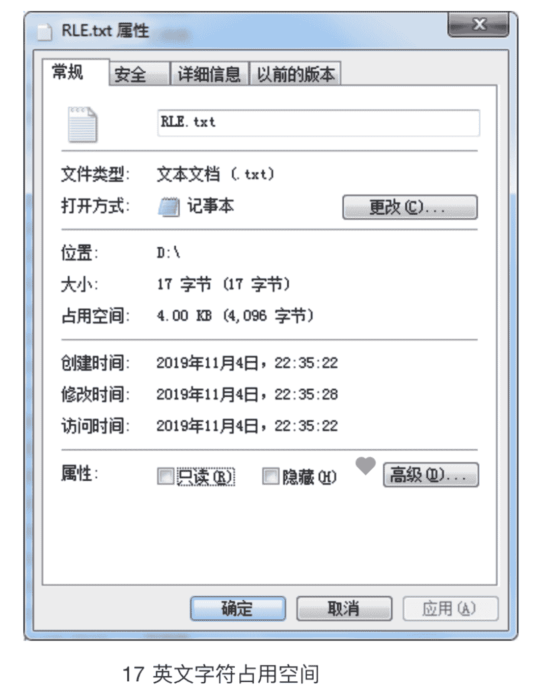This screenshot has height=697, width=549.
Task: Click the RLE.txt filename field
Action: click(x=319, y=123)
